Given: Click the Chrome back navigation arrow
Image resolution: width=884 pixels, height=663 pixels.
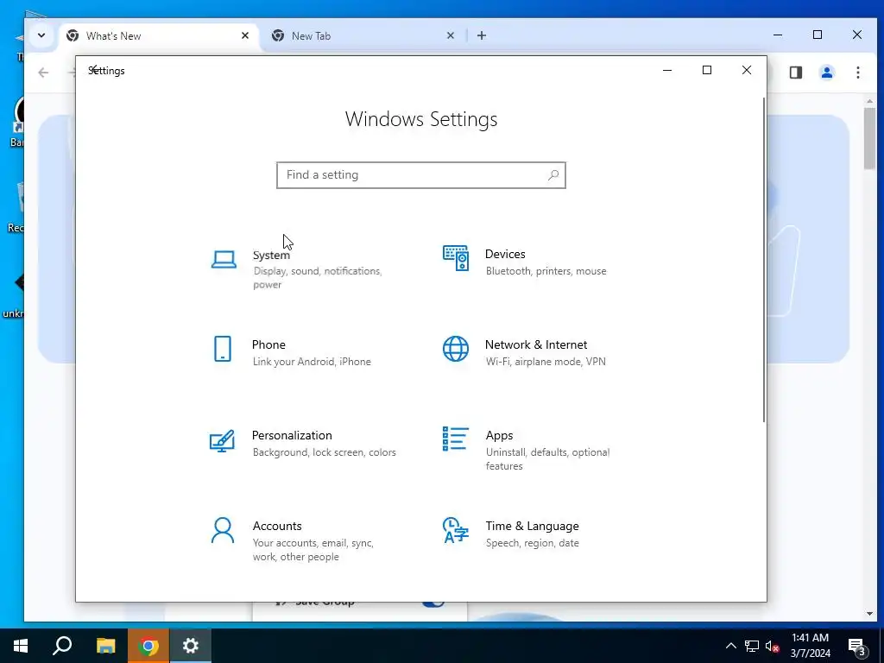Looking at the screenshot, I should click(x=43, y=73).
